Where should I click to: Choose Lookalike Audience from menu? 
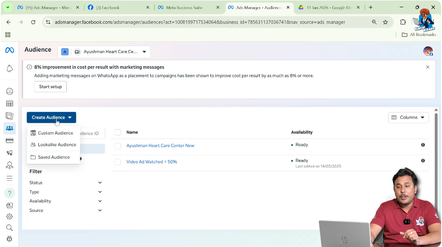pos(53,144)
